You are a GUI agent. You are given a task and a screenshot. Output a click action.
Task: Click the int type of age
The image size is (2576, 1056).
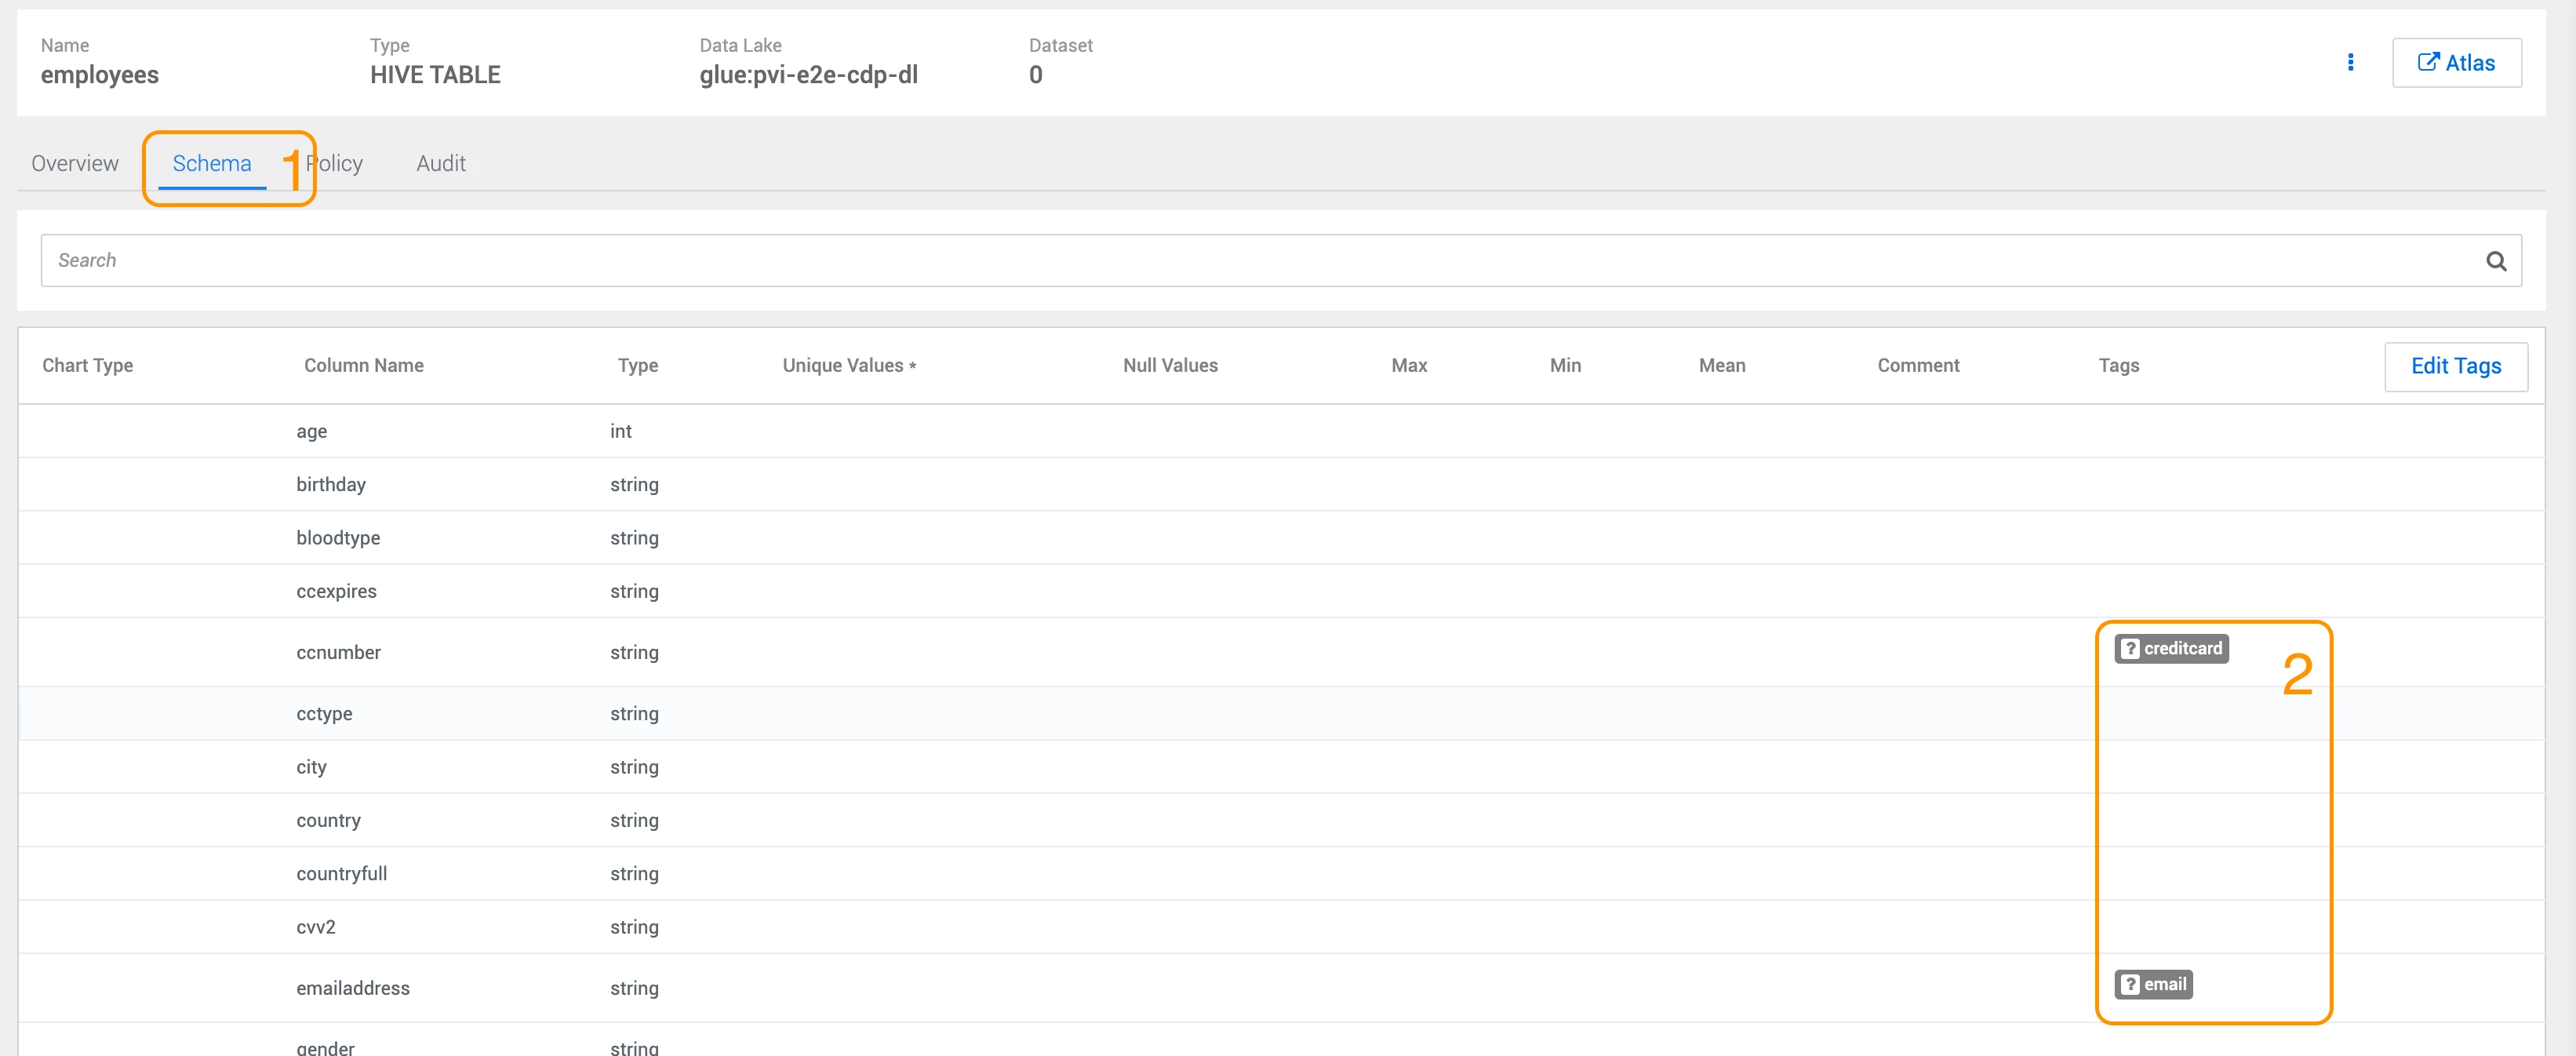coord(621,431)
